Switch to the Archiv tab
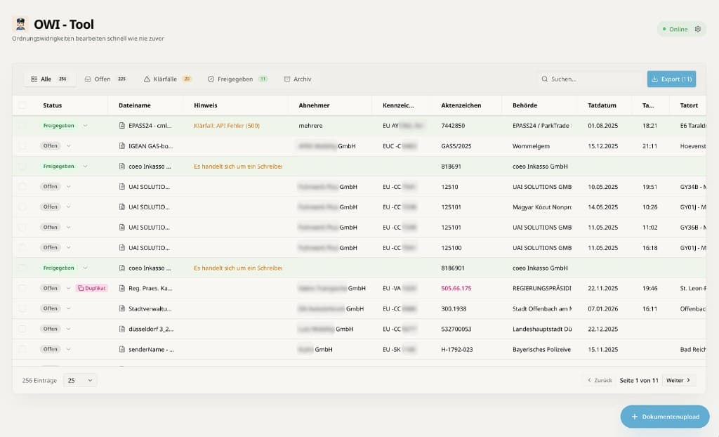 (x=298, y=79)
